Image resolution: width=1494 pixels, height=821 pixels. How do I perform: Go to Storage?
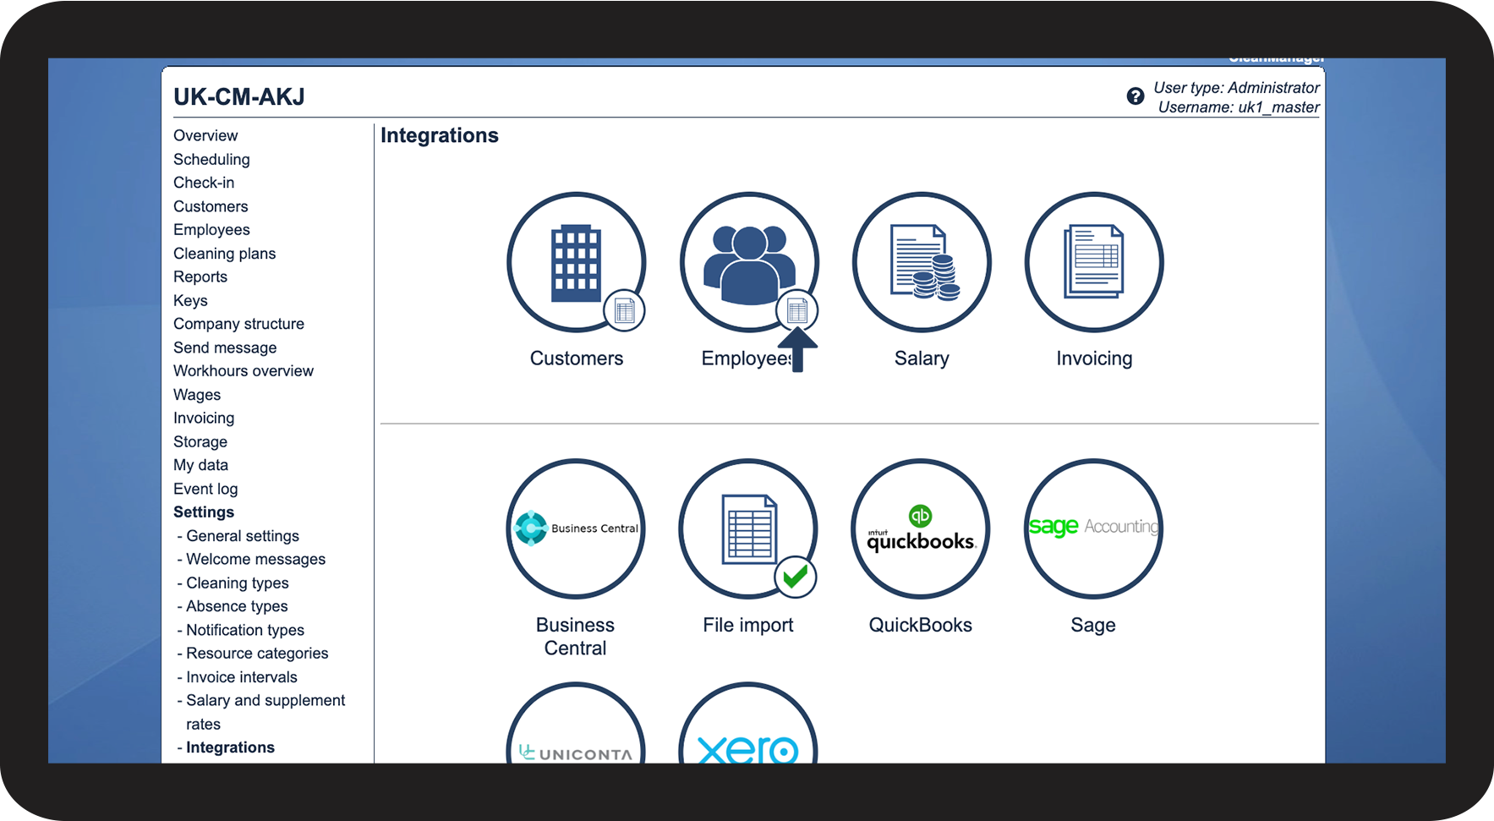click(x=200, y=441)
